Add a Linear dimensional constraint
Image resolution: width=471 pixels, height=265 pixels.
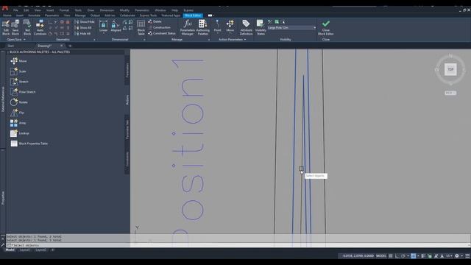[103, 26]
